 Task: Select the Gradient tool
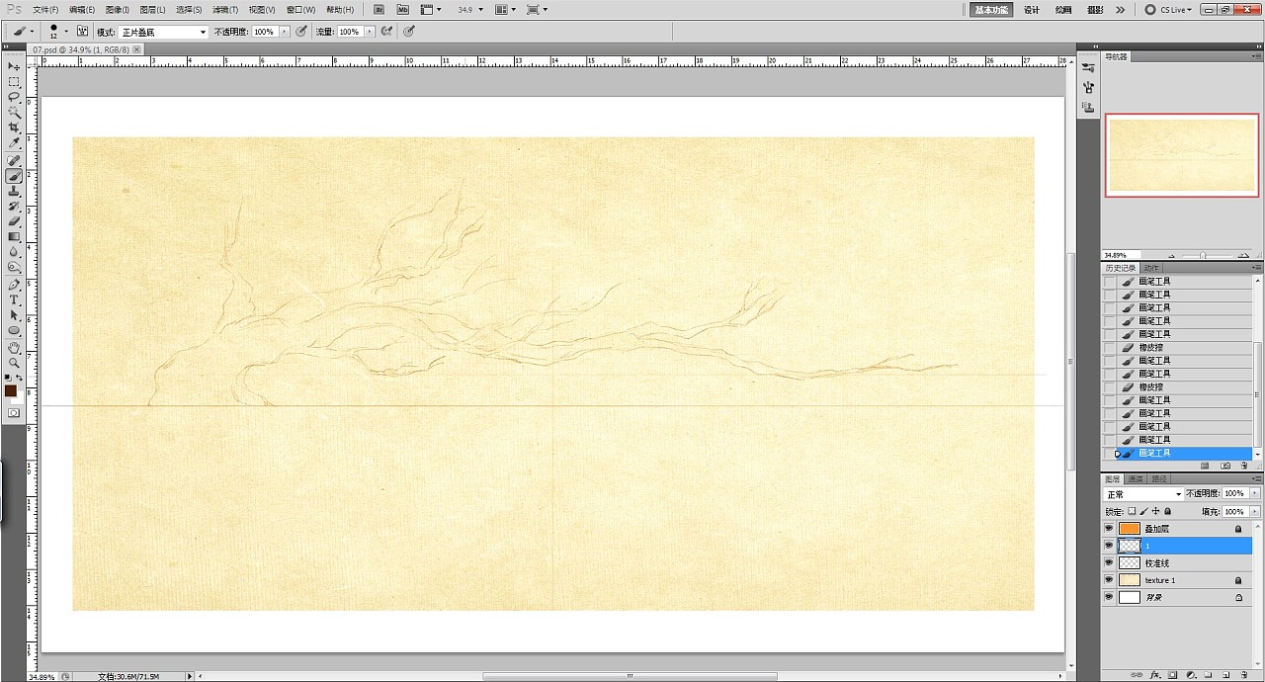14,237
